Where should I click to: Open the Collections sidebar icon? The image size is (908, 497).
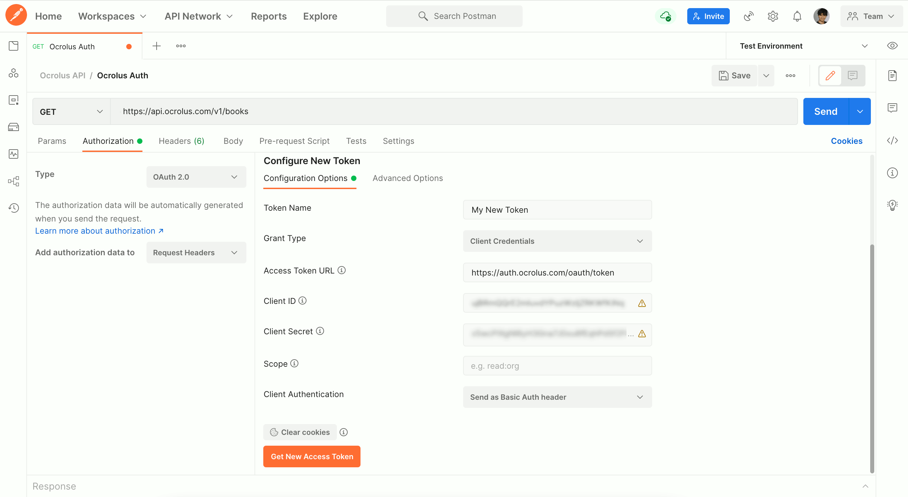[x=14, y=46]
